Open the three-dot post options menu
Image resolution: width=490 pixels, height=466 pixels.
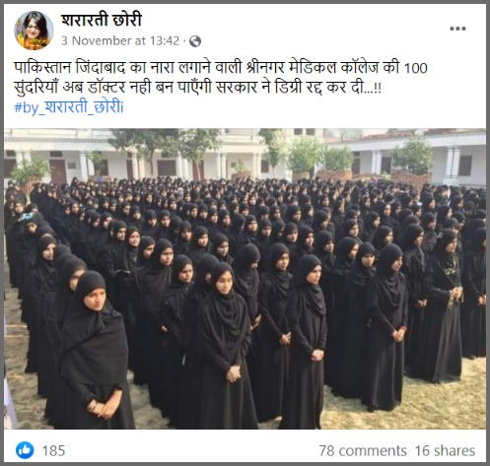point(457,29)
